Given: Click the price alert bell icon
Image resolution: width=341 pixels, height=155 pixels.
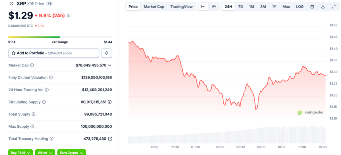Looking at the screenshot, I should (107, 53).
